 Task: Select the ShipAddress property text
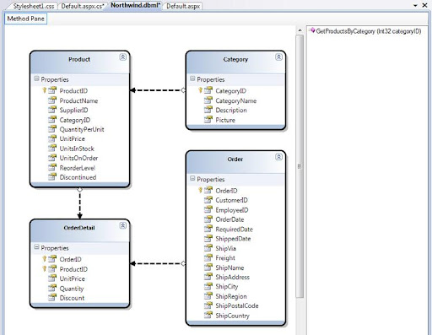click(232, 277)
